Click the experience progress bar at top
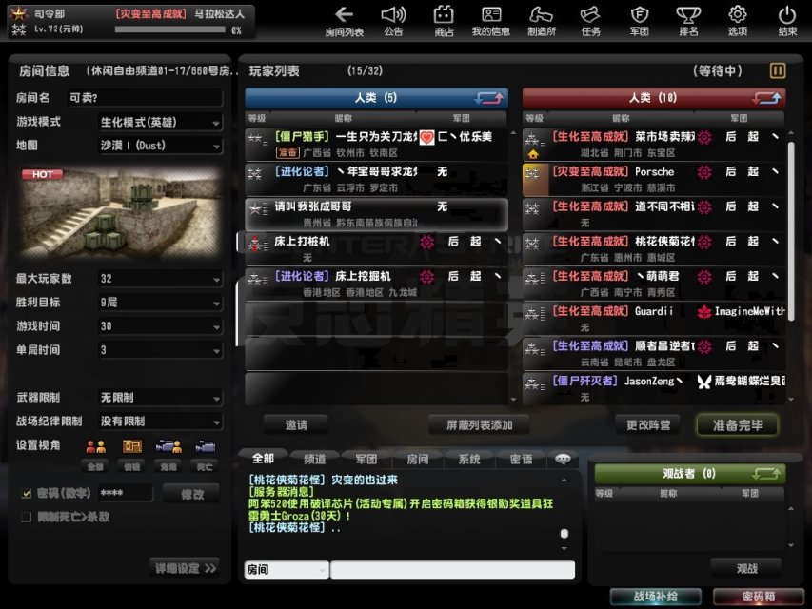This screenshot has height=609, width=812. point(170,29)
